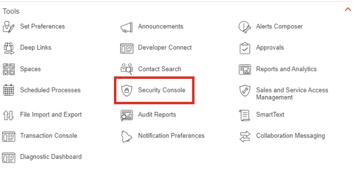354x169 pixels.
Task: Open the Transaction Console link
Action: pyautogui.click(x=49, y=136)
